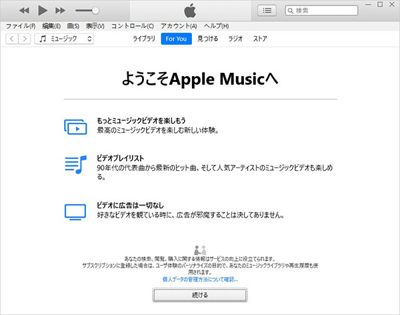Go forward with the right chevron button
The image size is (400, 315).
(25, 39)
